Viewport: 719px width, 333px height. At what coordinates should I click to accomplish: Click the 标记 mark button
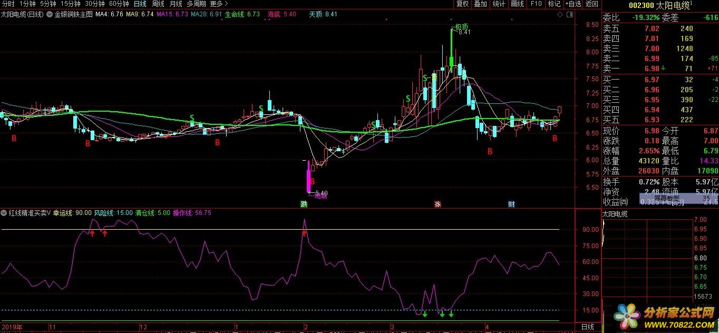554,4
